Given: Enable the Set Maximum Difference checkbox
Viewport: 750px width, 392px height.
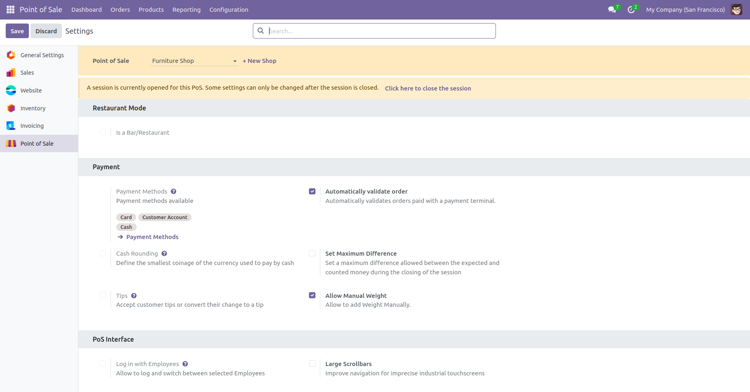Looking at the screenshot, I should 312,254.
